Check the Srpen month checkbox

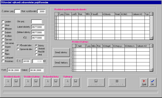[3, 47]
